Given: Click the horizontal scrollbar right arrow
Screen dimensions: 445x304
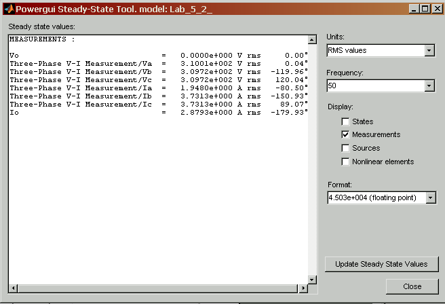Looking at the screenshot, I should pos(303,288).
